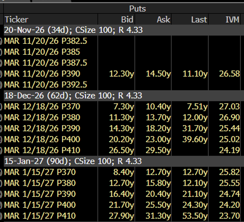This screenshot has height=222, width=244.
Task: Select the MAR 11/20/26 P382.5 put
Action: point(45,41)
